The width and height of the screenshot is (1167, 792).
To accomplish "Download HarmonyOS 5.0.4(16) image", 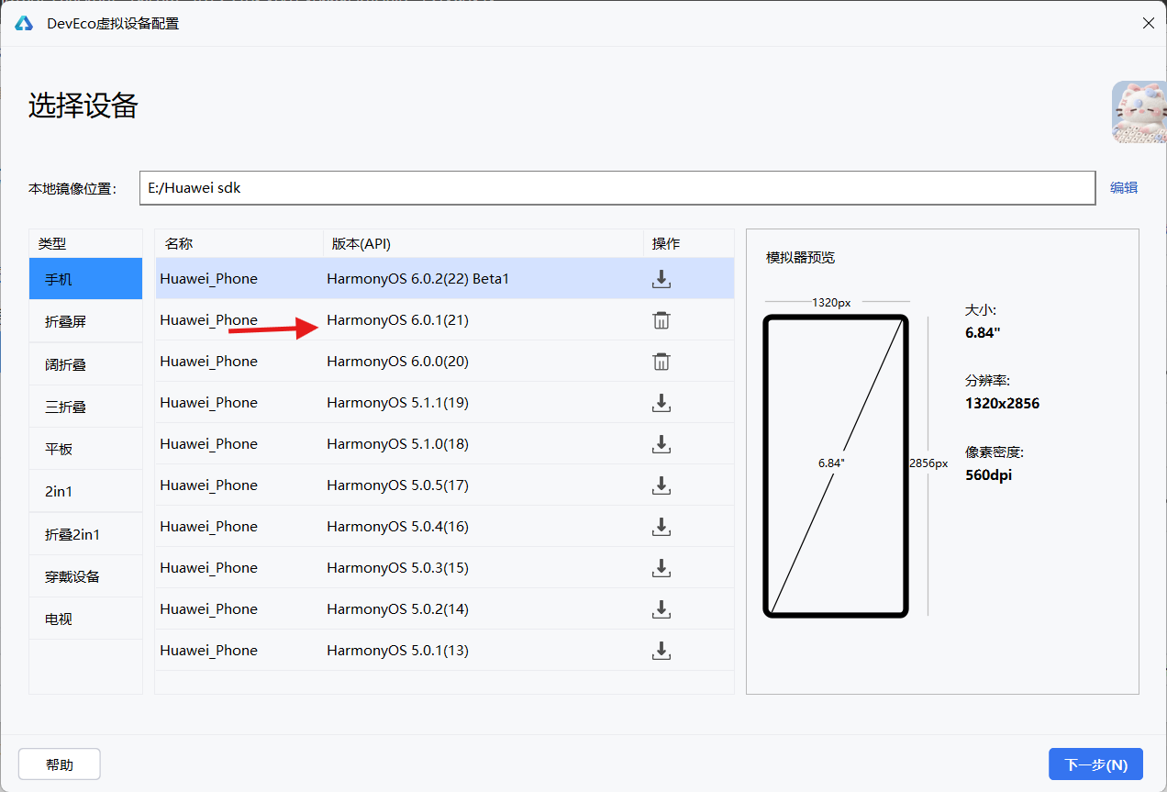I will click(661, 526).
